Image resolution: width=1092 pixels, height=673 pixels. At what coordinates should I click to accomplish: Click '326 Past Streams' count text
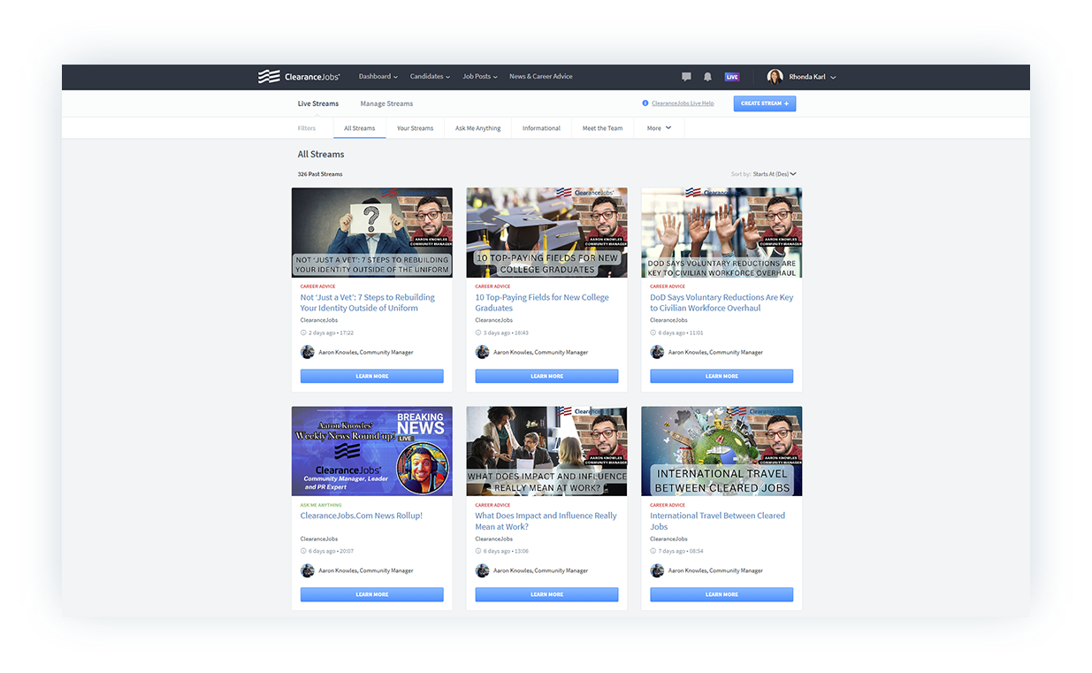point(320,174)
